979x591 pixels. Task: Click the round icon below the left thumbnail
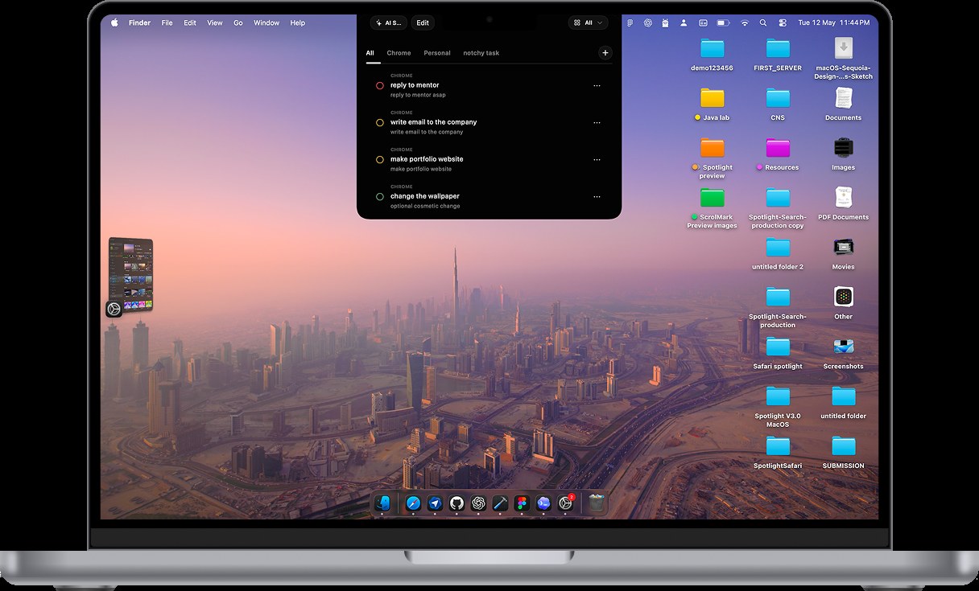(x=114, y=309)
